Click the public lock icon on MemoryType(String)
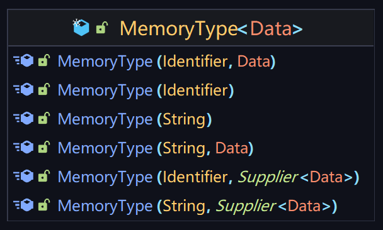 pyautogui.click(x=44, y=118)
